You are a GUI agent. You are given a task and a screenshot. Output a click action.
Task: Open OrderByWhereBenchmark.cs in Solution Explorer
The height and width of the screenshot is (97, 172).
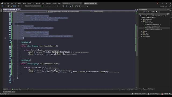[x=153, y=26]
